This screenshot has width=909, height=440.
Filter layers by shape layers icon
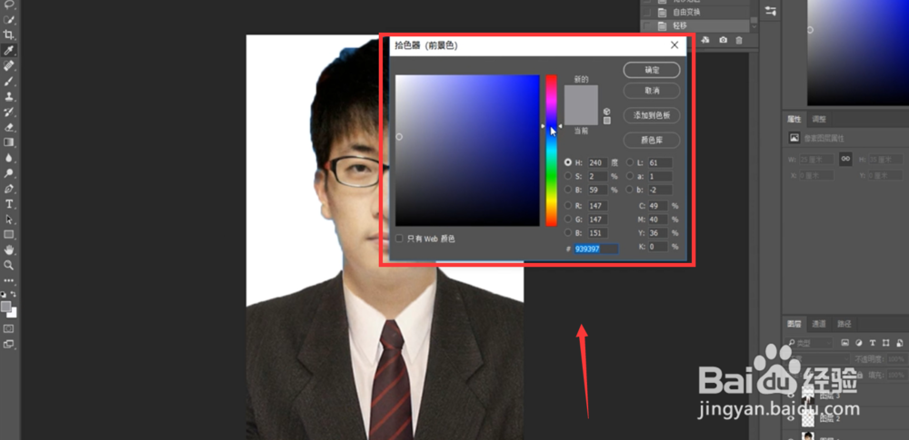tap(887, 343)
